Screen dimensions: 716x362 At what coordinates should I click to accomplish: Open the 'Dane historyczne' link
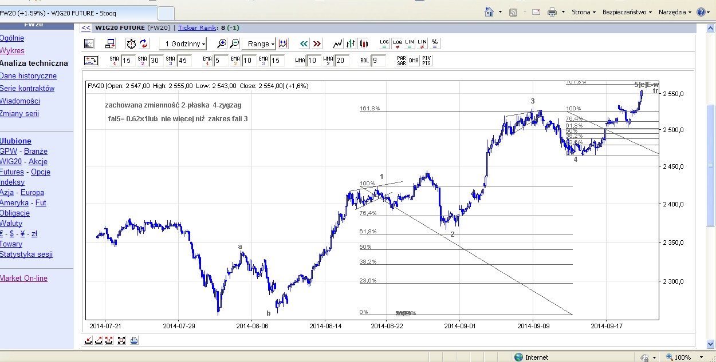(x=28, y=75)
